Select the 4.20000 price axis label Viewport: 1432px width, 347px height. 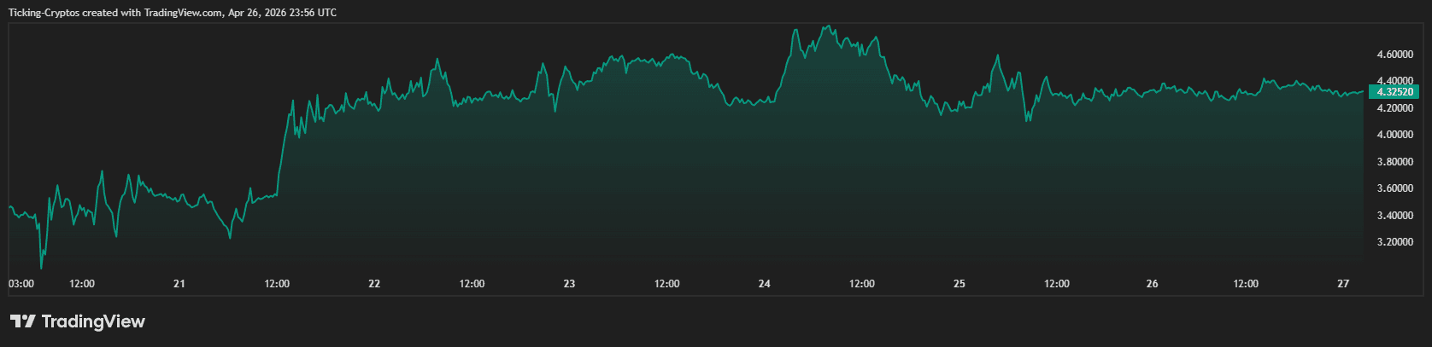pos(1394,108)
